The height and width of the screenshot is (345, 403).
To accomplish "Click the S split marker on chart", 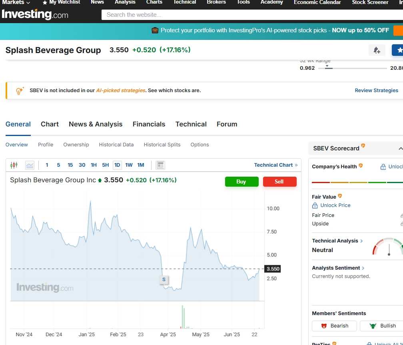I will pyautogui.click(x=164, y=279).
